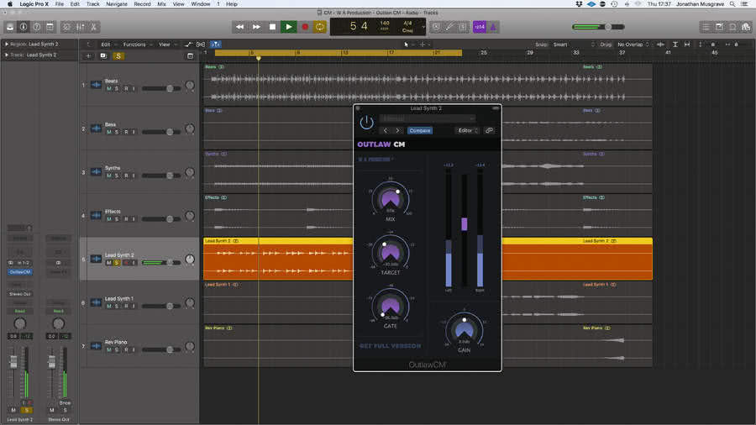Open the plugin preset name dropdown
Viewport: 756px width, 425px height.
428,118
